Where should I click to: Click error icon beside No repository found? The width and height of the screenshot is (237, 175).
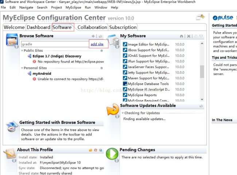pyautogui.click(x=35, y=62)
